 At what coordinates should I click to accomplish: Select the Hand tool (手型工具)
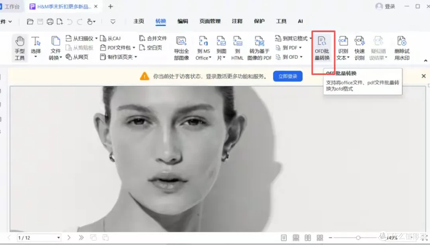(20, 48)
